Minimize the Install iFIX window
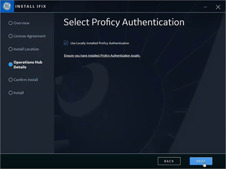The width and height of the screenshot is (226, 169). [205, 7]
